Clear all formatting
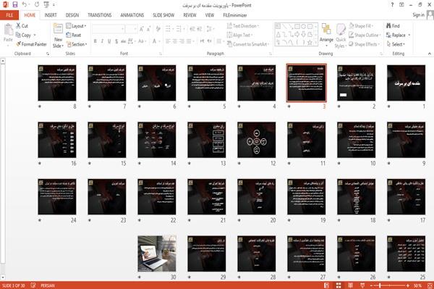 [158, 29]
